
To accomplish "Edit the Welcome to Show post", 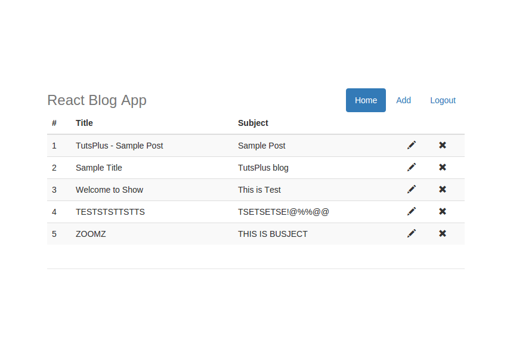I will (412, 189).
